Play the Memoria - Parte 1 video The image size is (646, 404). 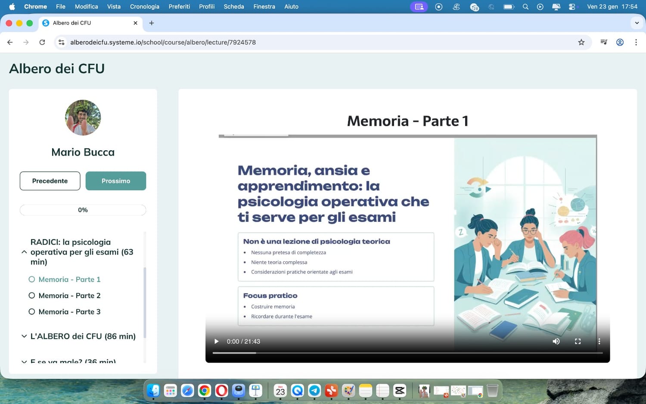click(x=216, y=342)
